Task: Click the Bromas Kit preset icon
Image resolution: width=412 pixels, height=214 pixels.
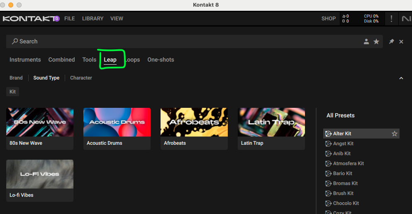Action: 328,184
